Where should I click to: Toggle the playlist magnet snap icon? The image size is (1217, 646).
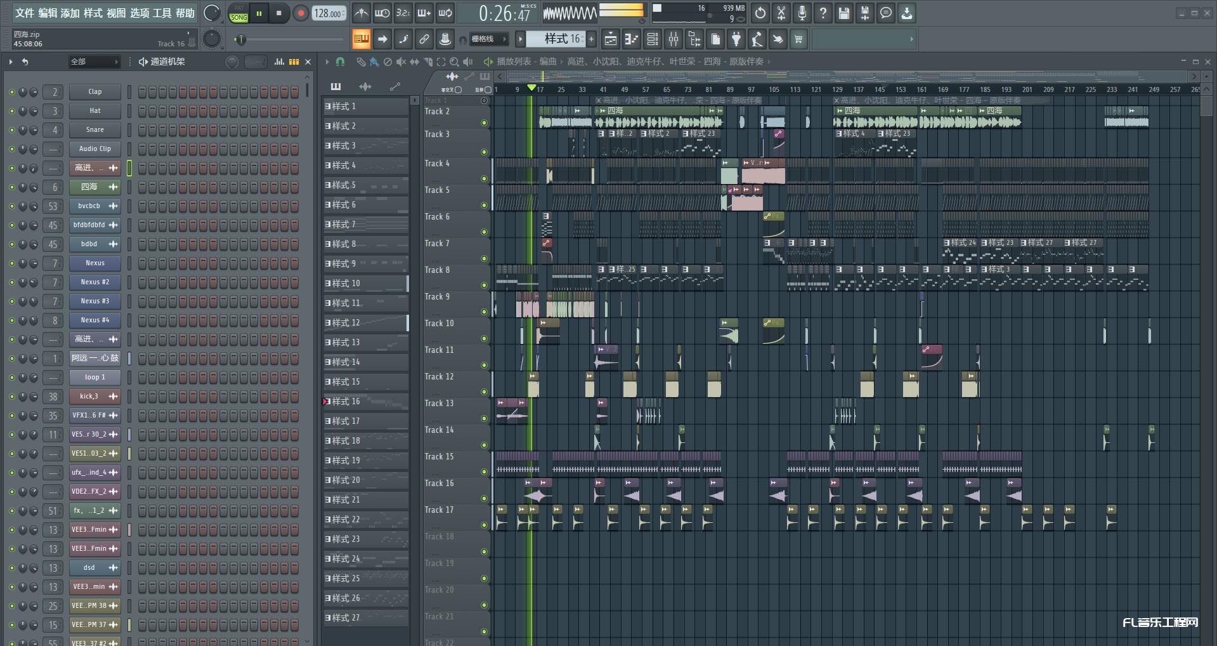pos(340,62)
